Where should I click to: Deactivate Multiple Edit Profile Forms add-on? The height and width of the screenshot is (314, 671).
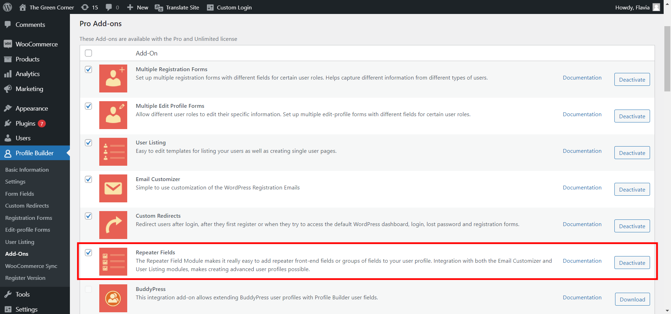tap(632, 116)
